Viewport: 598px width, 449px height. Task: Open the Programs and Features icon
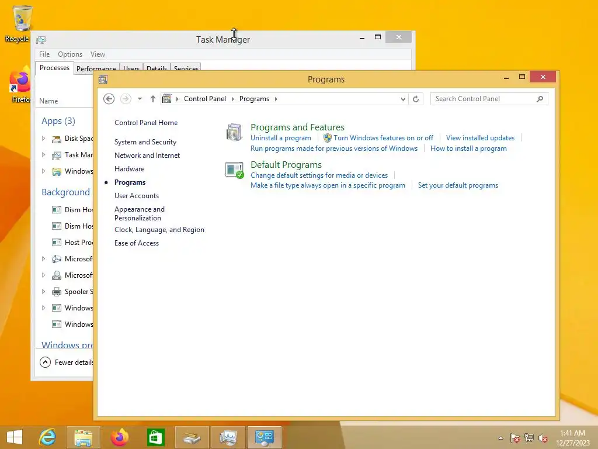234,132
